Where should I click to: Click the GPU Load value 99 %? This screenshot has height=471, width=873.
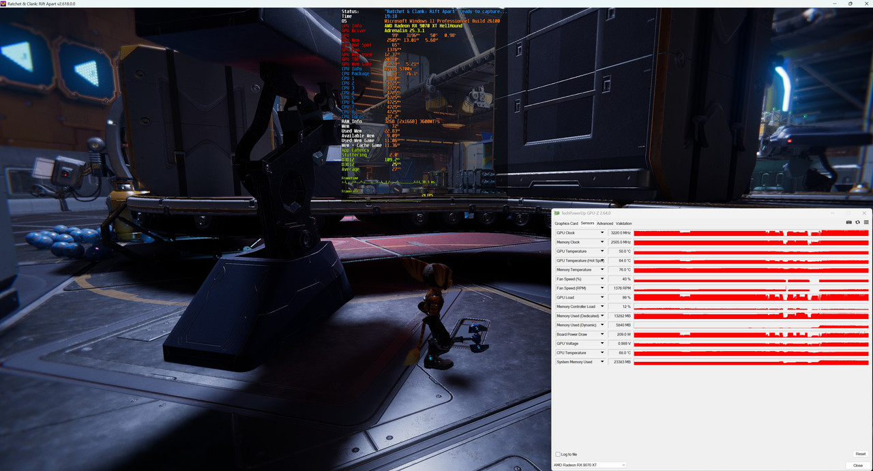620,297
